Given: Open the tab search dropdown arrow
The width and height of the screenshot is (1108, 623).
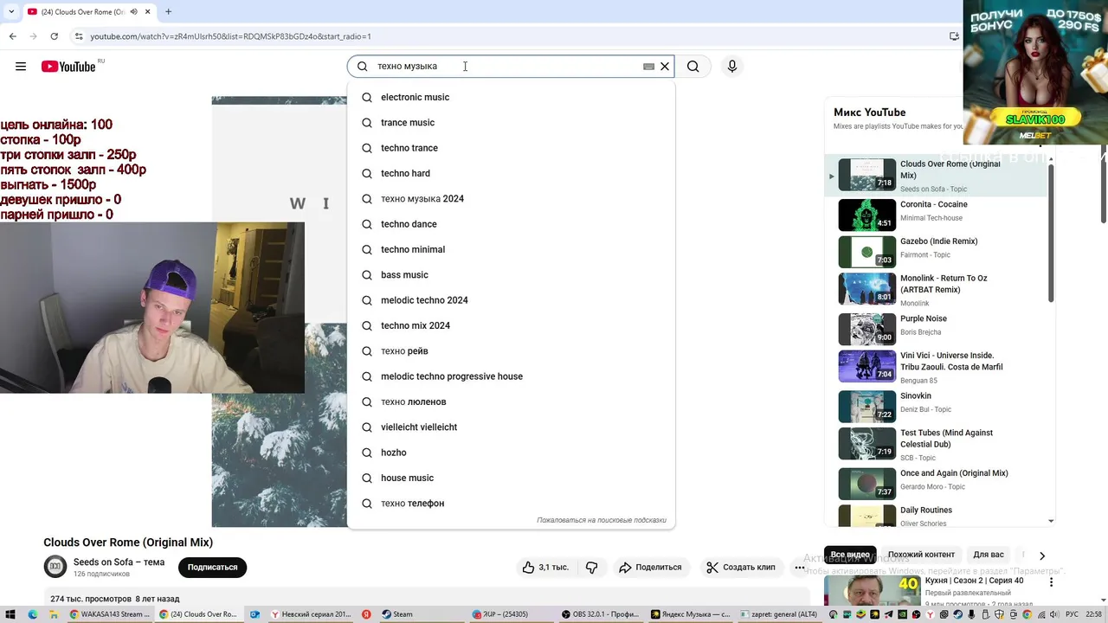Looking at the screenshot, I should click(x=10, y=12).
